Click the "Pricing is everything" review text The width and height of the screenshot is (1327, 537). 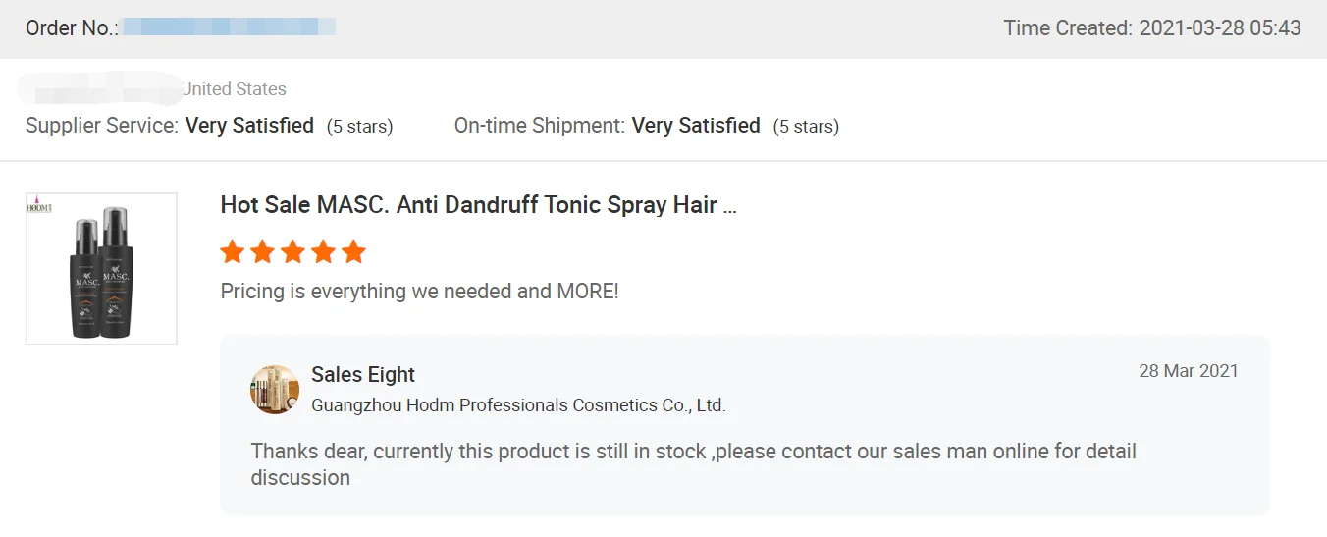coord(419,292)
